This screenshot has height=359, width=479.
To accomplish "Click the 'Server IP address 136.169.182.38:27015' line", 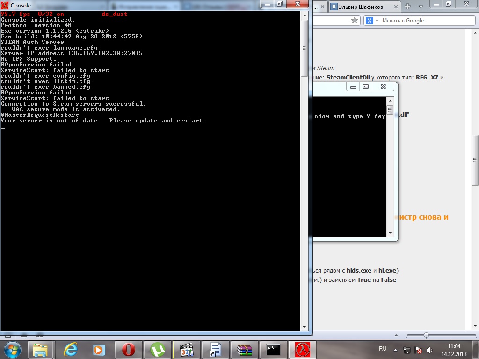I will tap(72, 53).
